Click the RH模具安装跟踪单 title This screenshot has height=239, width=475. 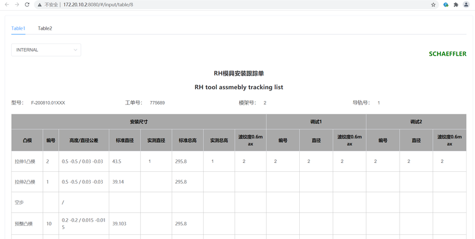(239, 73)
